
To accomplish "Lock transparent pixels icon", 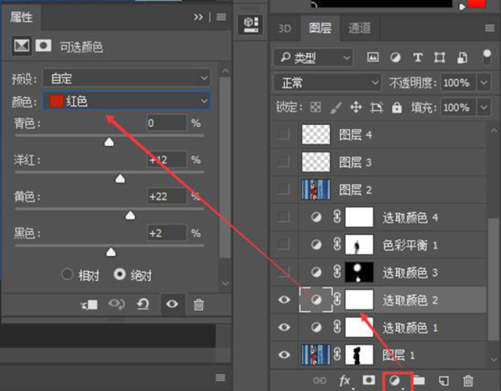I will point(316,108).
